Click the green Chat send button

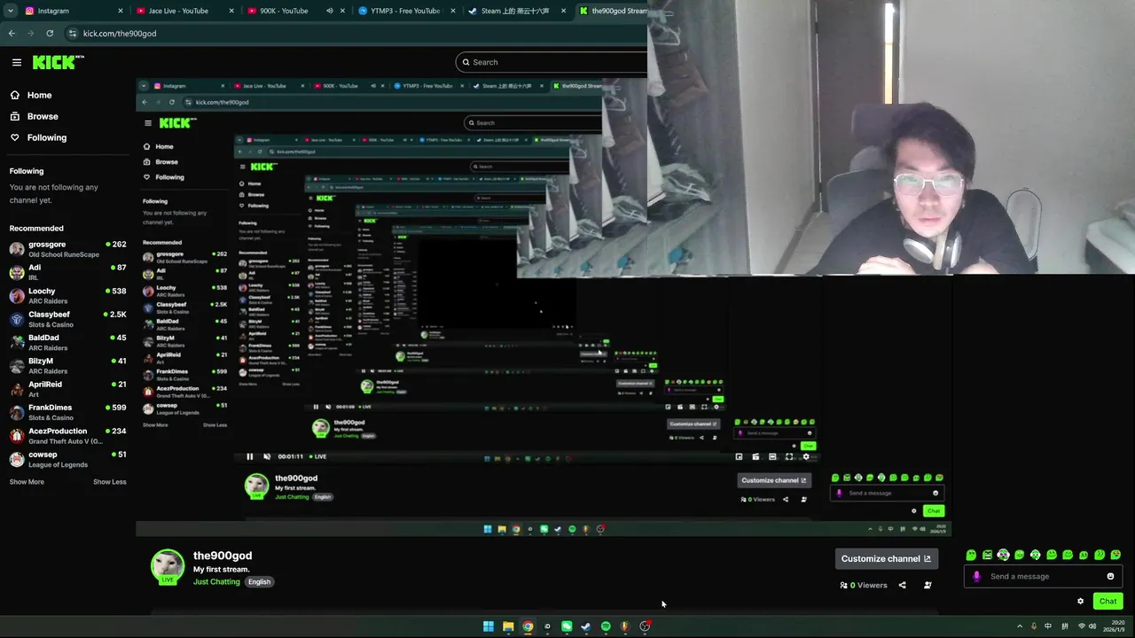click(1108, 601)
